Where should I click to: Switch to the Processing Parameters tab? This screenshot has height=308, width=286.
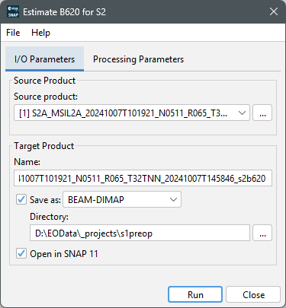tap(138, 59)
